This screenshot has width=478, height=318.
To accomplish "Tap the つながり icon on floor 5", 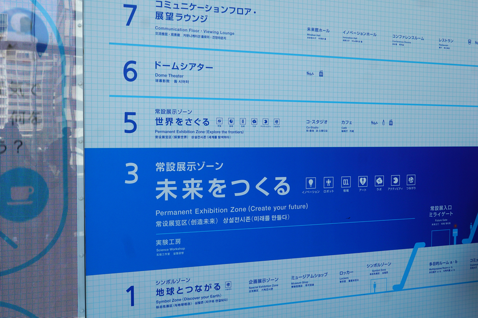I will tap(276, 122).
